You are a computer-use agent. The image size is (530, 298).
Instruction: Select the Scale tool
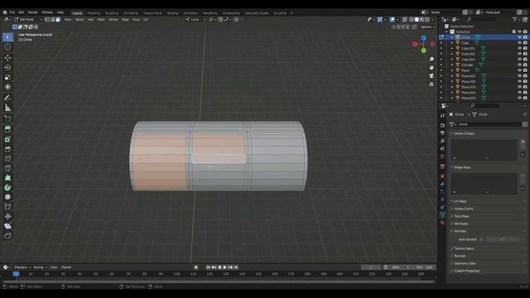[7, 77]
